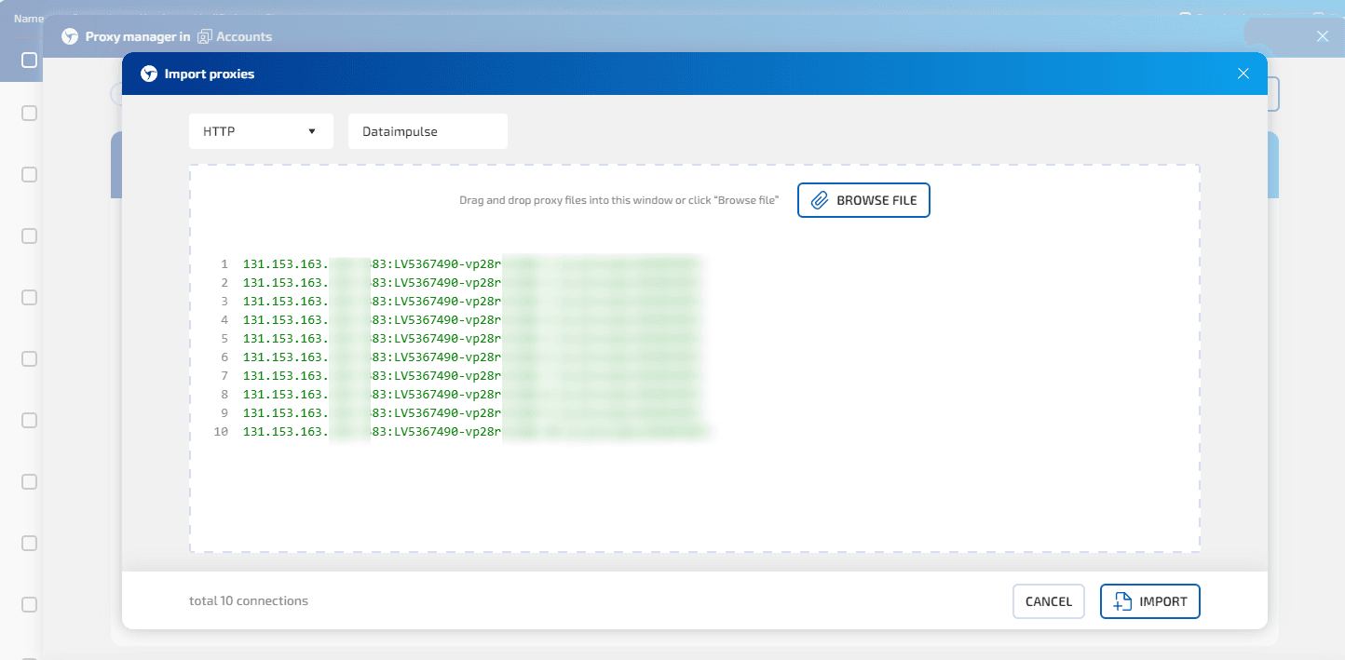The image size is (1345, 660).
Task: Click the drag-and-drop upload area
Action: [694, 503]
